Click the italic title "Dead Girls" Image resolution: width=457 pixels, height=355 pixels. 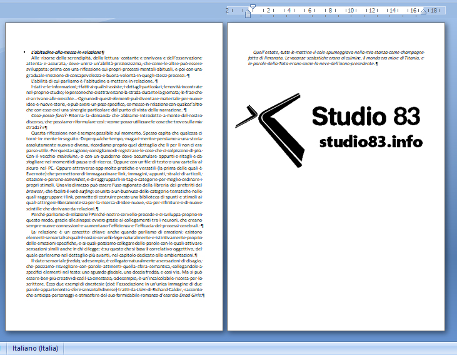click(x=190, y=295)
